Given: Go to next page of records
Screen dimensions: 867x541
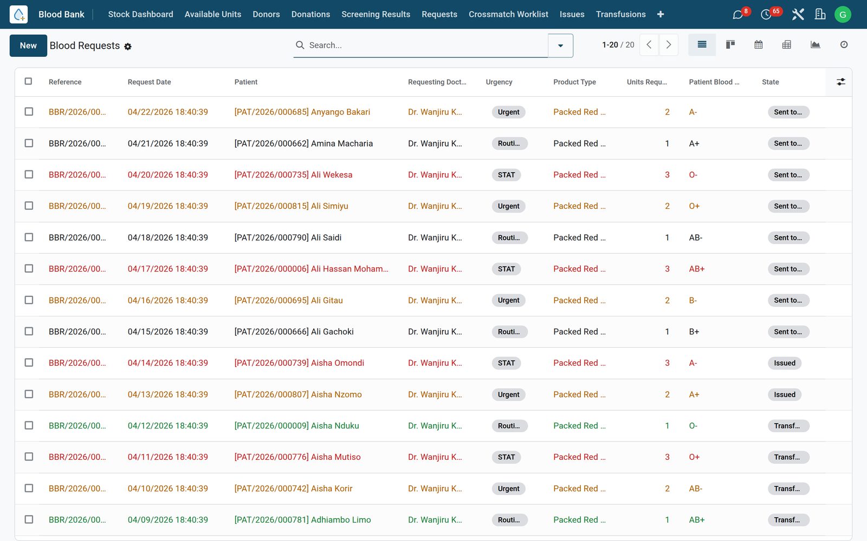Looking at the screenshot, I should point(669,45).
